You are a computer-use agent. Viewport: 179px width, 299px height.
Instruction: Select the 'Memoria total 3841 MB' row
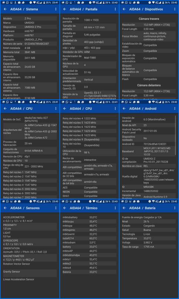coord(30,52)
